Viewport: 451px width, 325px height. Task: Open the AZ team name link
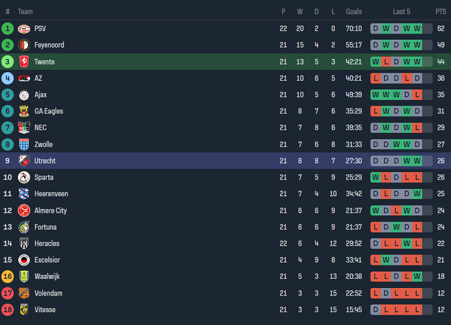click(x=38, y=79)
